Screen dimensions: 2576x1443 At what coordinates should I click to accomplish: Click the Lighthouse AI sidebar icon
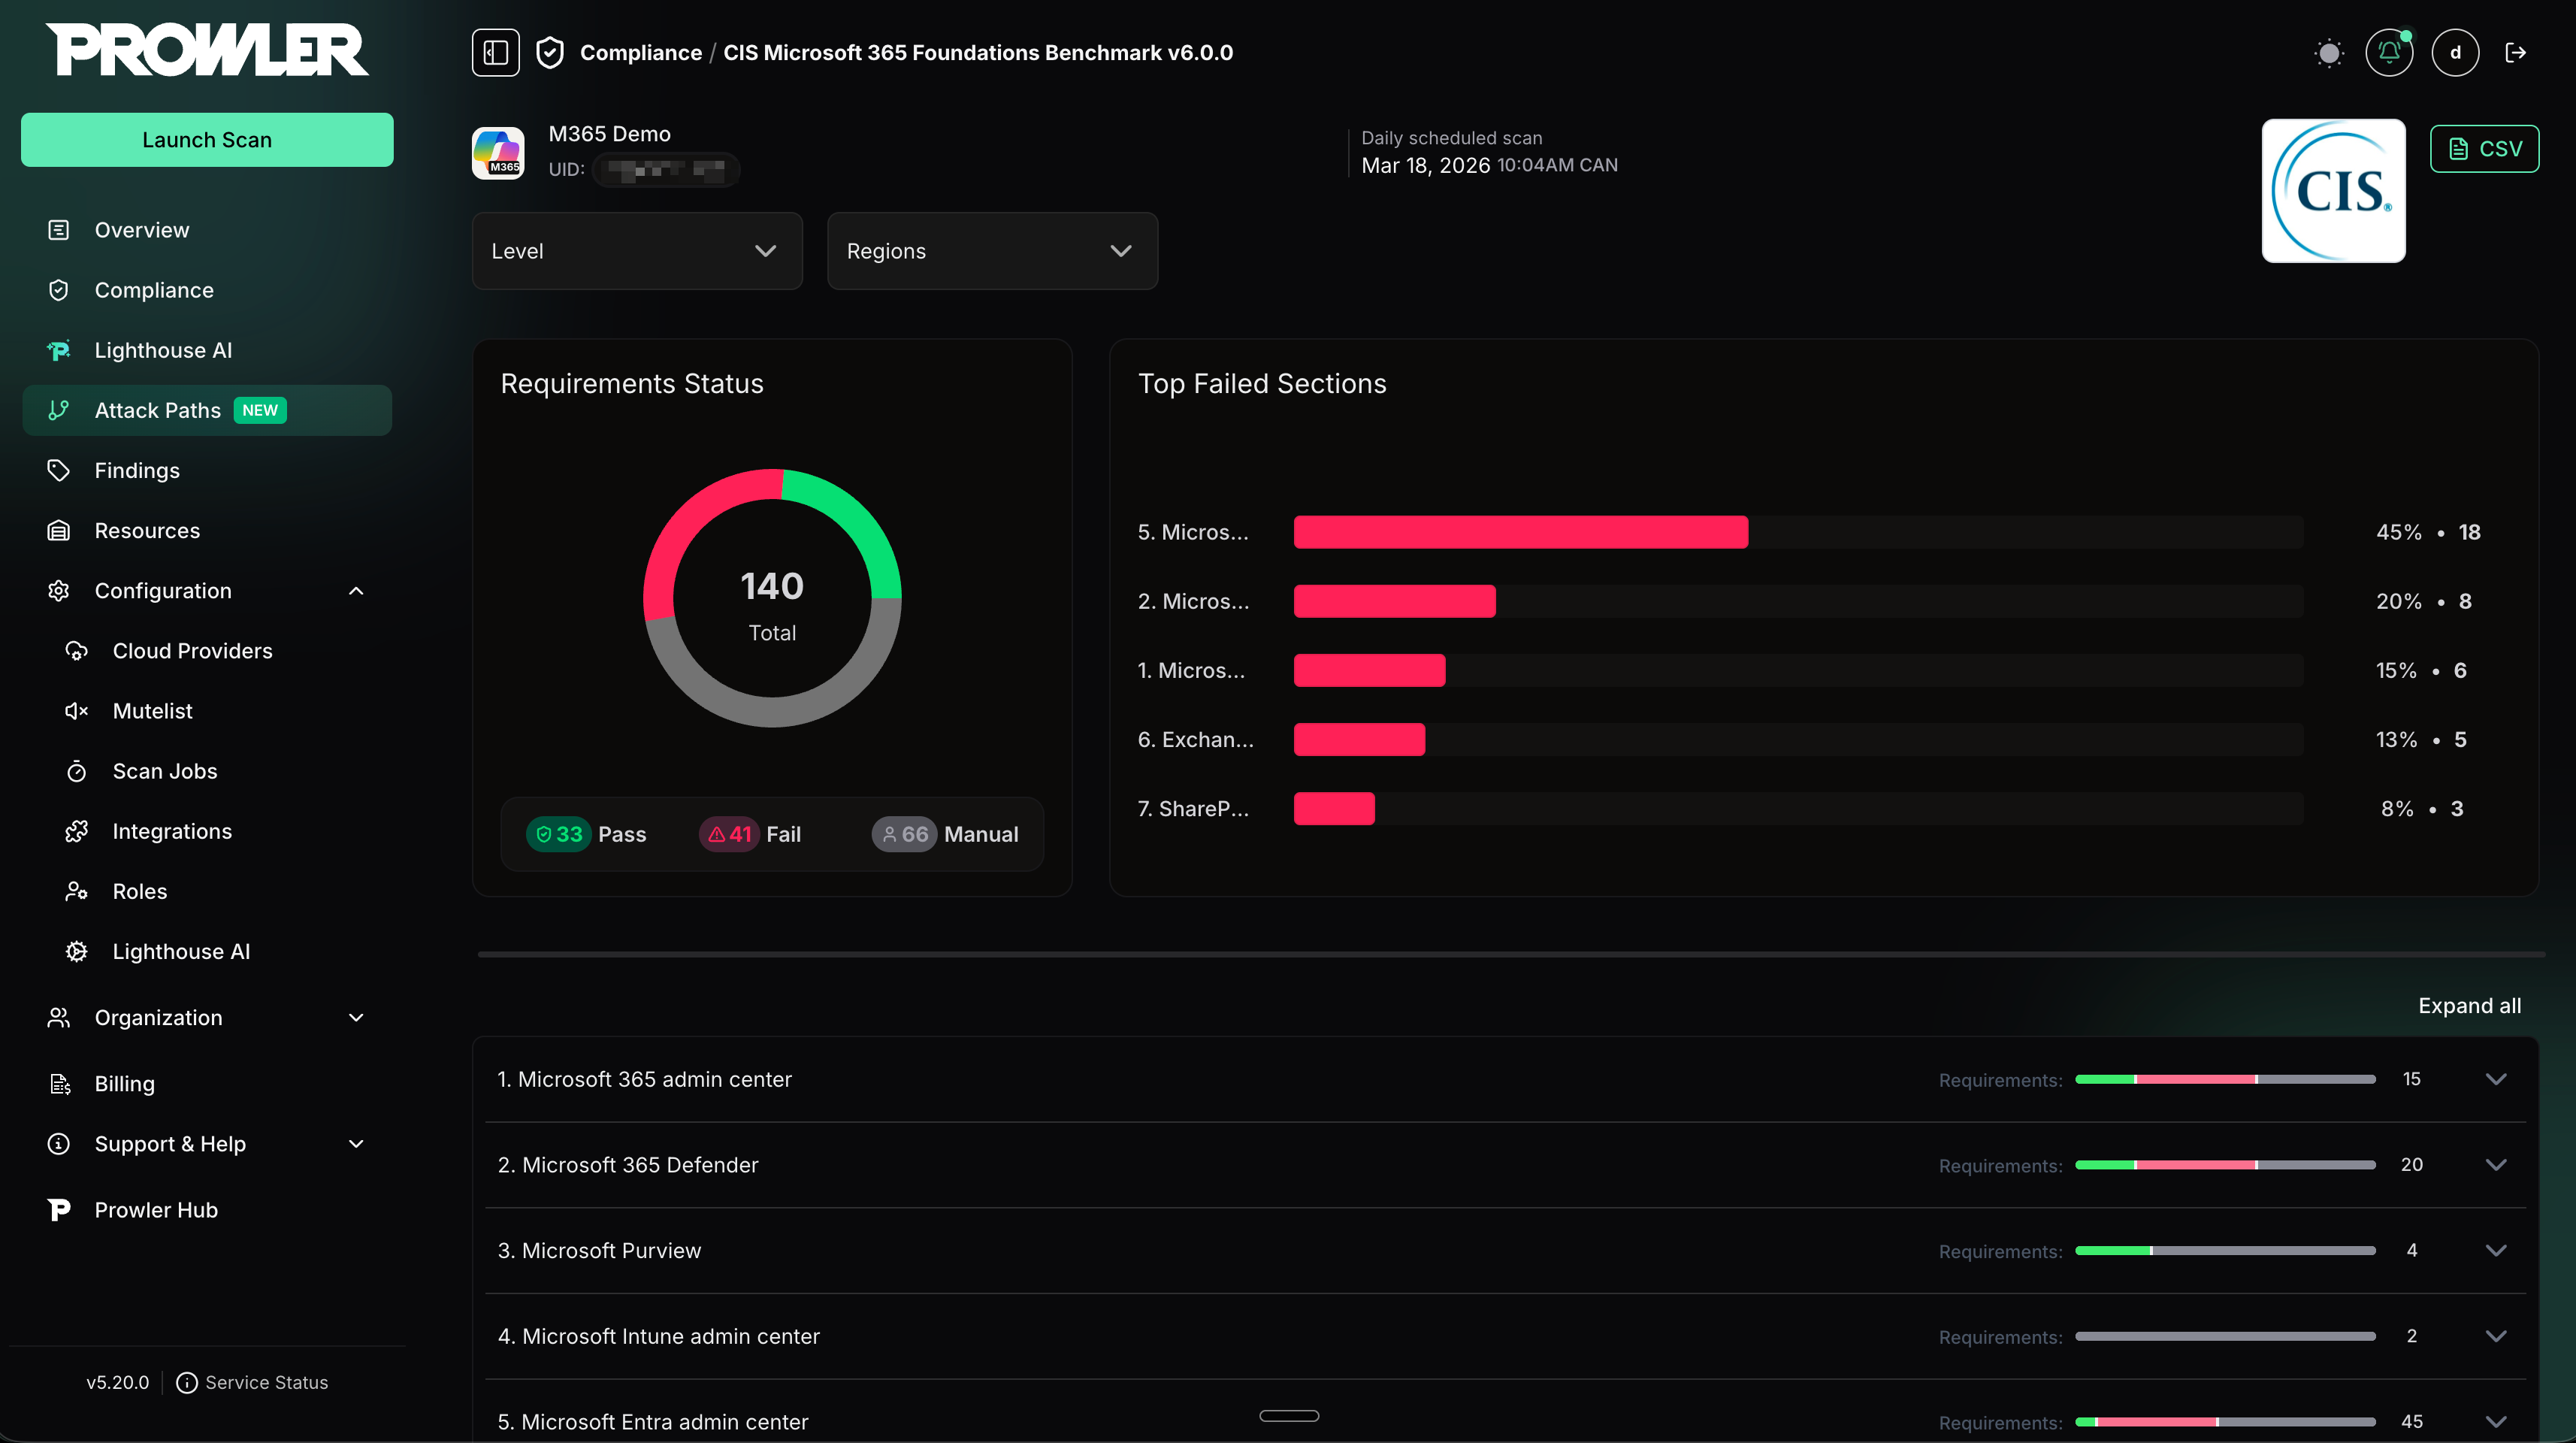pyautogui.click(x=59, y=350)
